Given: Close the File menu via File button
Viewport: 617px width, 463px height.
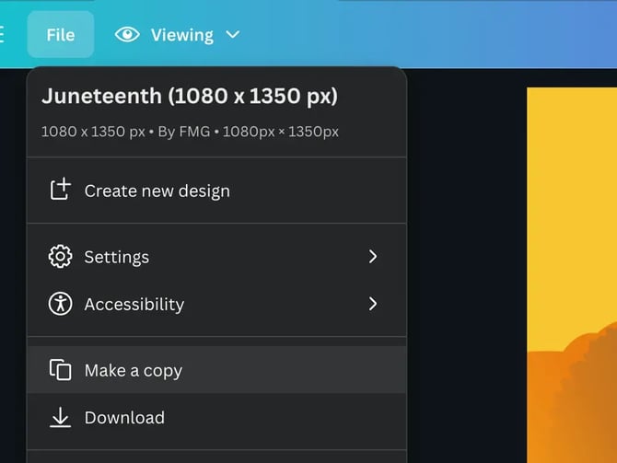Looking at the screenshot, I should (61, 35).
